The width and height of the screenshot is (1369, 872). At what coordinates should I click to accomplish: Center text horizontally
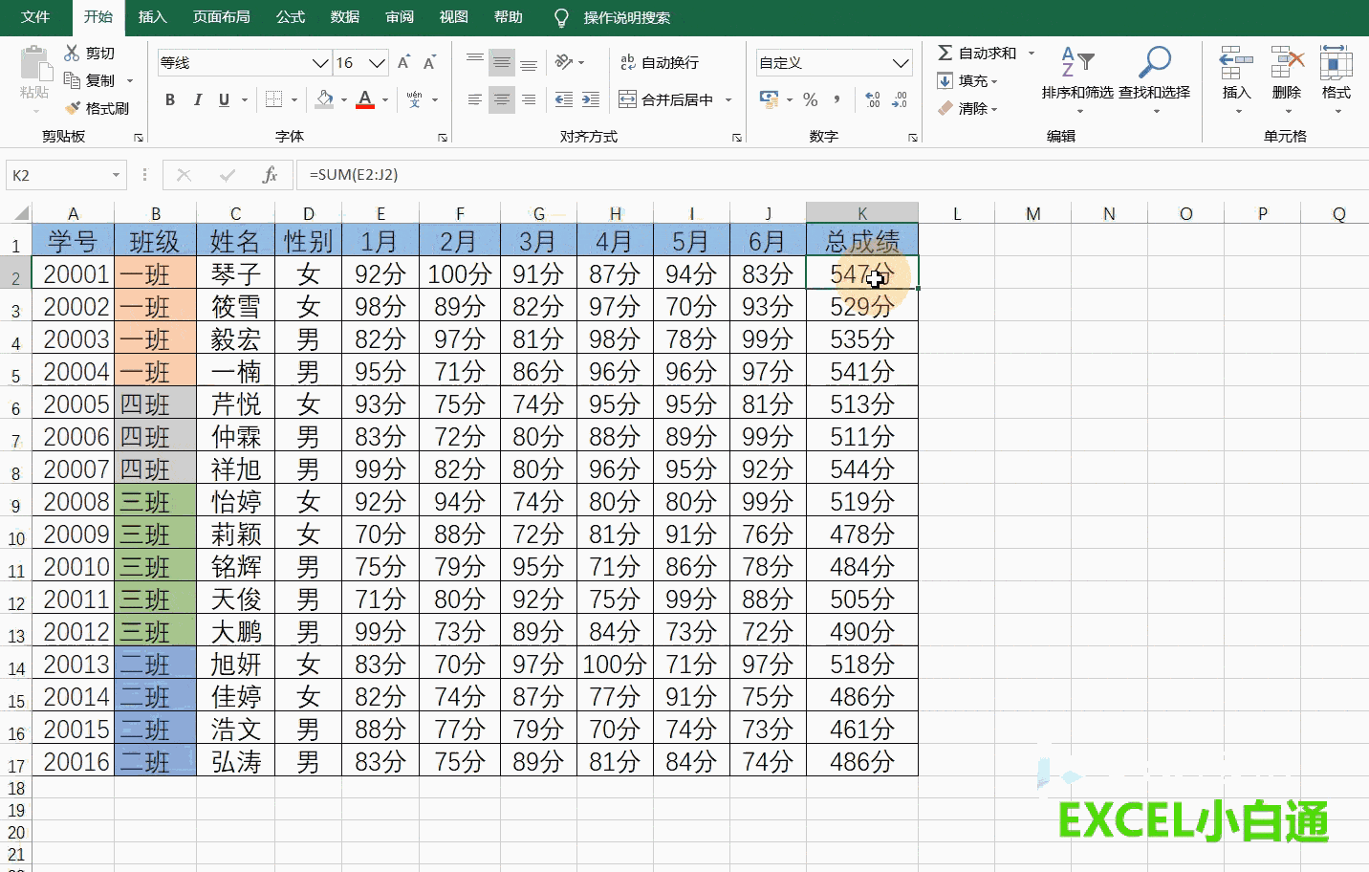tap(501, 99)
